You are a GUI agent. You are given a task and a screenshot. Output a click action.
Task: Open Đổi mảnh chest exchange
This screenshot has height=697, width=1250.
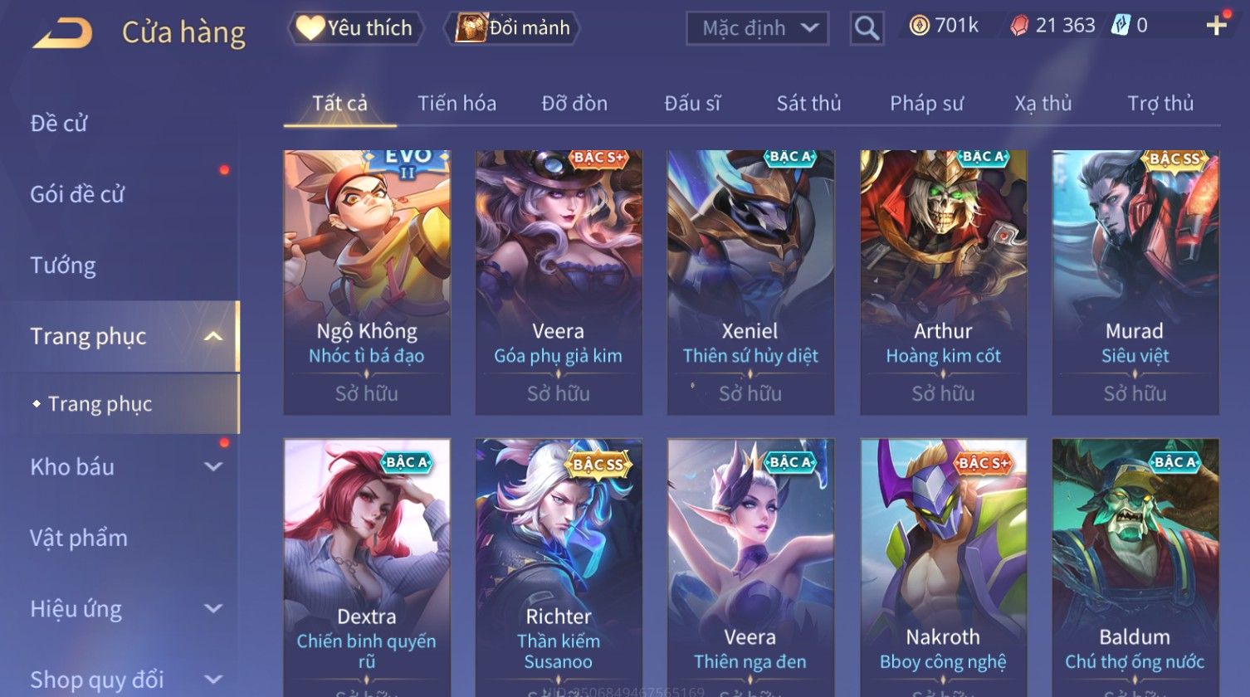click(x=512, y=28)
